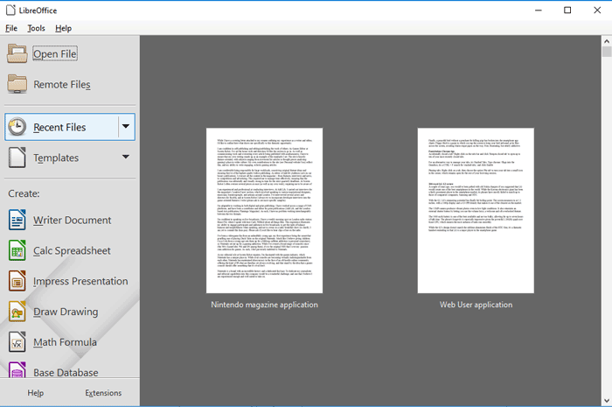The height and width of the screenshot is (407, 612).
Task: Click the LibreOffice title bar logo
Action: coord(10,11)
